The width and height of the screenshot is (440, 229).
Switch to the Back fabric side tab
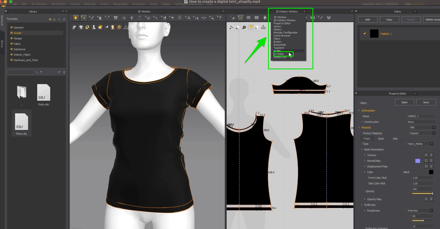coord(381,139)
